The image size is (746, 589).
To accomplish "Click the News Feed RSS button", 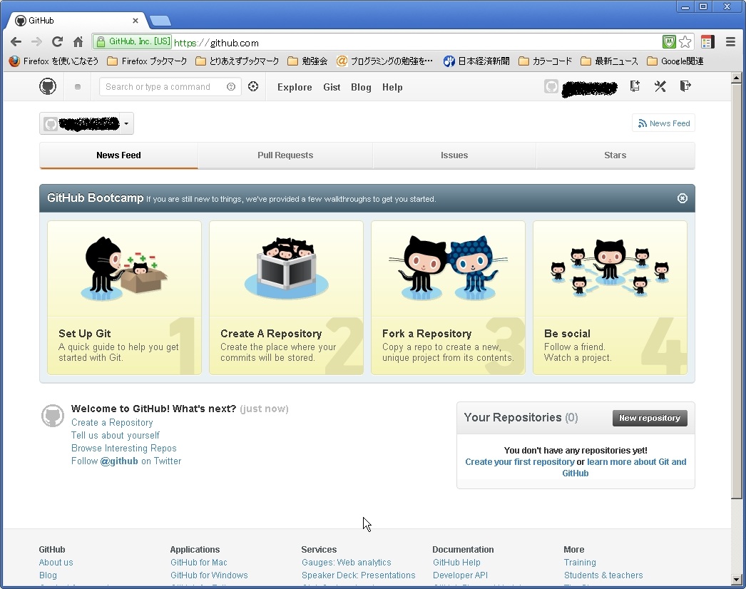I will tap(664, 123).
